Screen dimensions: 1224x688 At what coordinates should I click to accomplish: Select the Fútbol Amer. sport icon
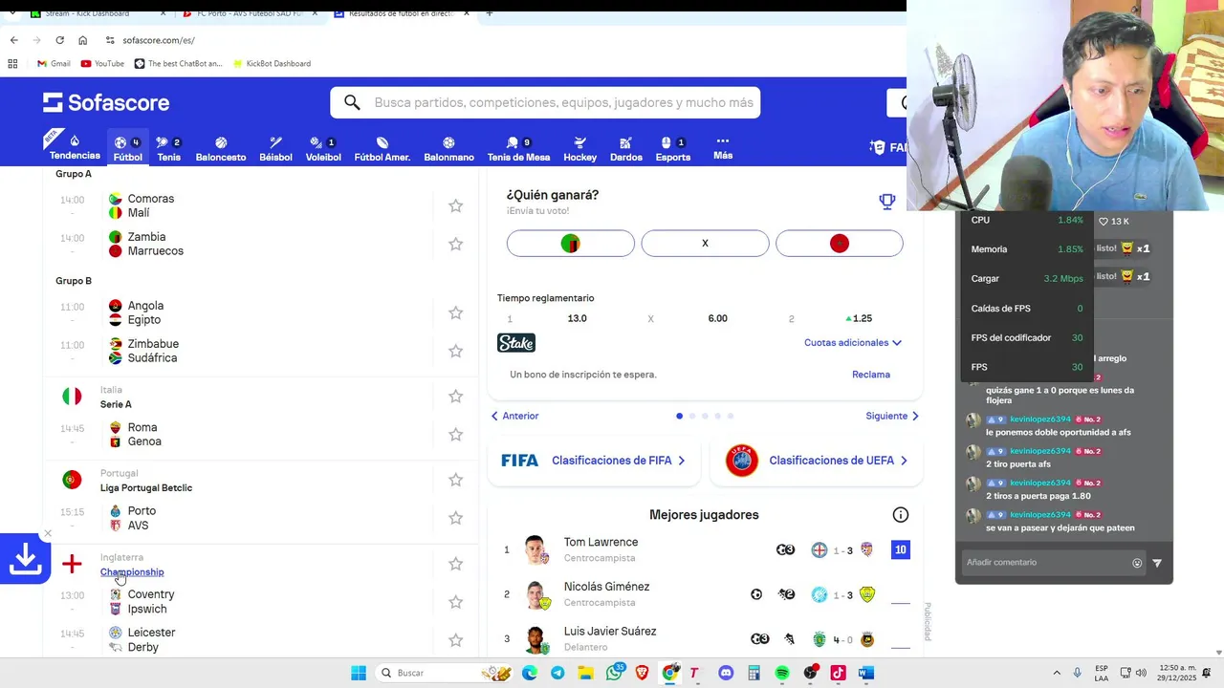(382, 148)
